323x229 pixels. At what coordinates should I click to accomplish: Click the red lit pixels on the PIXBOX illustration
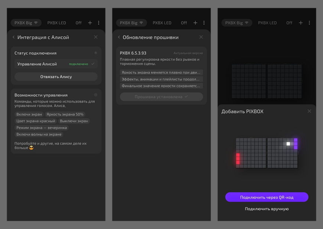coord(238,159)
